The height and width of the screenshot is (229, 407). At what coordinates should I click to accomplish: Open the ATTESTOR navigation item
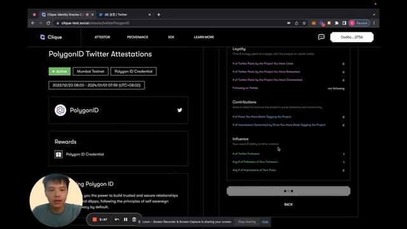point(102,37)
